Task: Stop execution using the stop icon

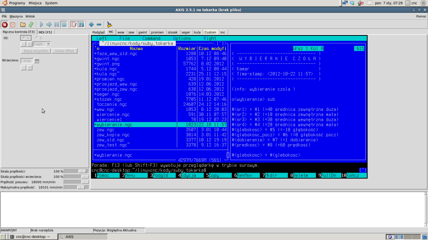Action: (64, 24)
